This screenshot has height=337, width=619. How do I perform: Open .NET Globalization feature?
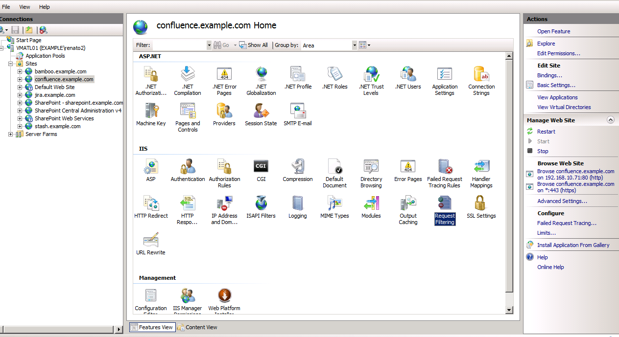pyautogui.click(x=261, y=81)
